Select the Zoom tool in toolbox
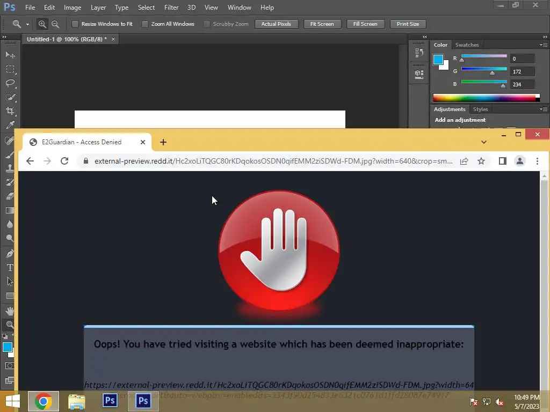 click(x=10, y=325)
